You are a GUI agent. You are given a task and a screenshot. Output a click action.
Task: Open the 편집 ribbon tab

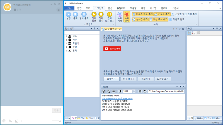pos(79,8)
